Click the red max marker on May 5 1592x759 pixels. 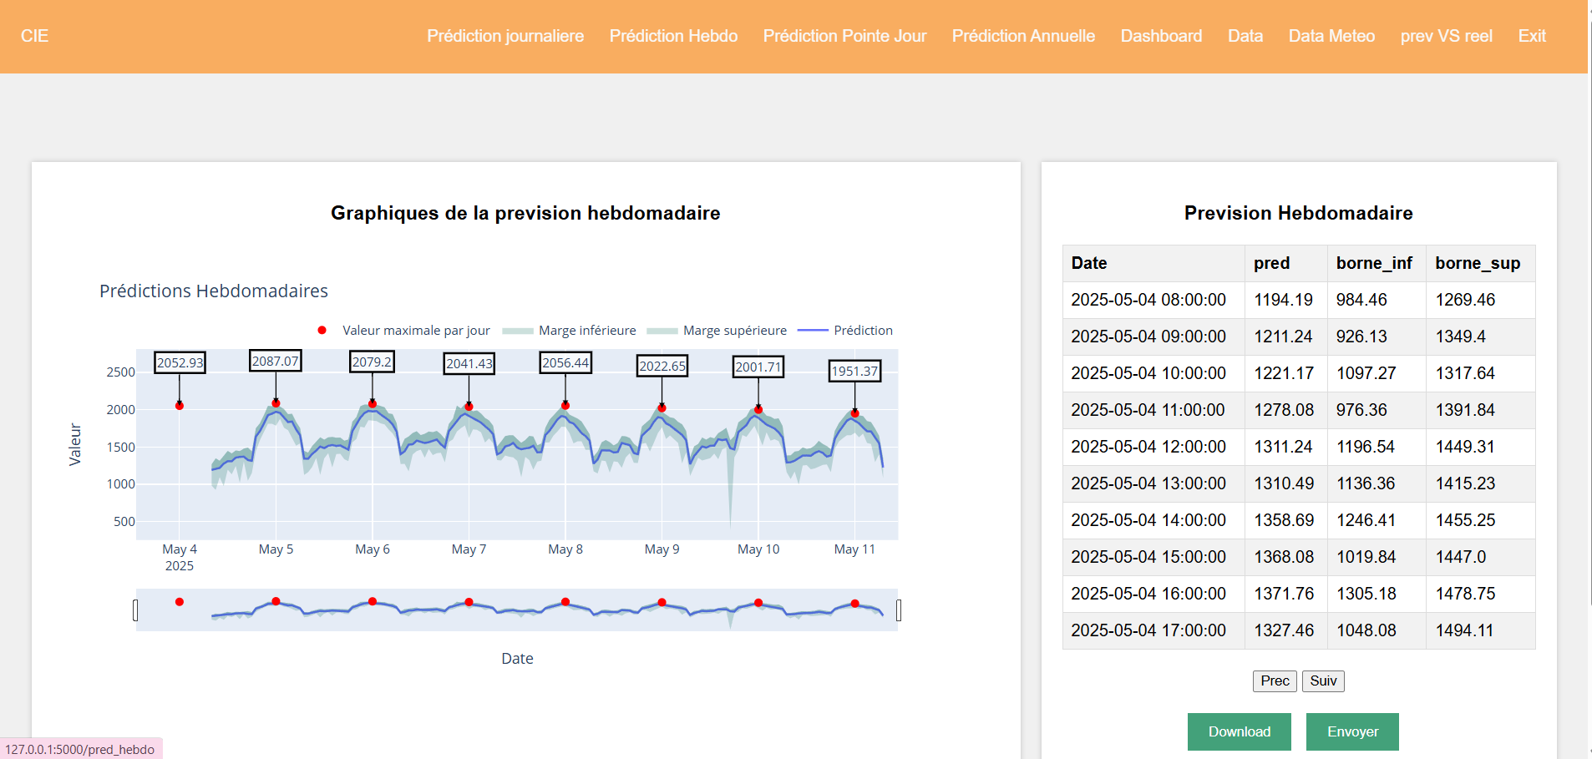coord(276,403)
